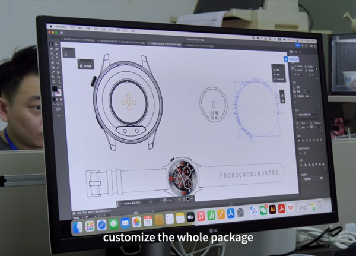
Task: Open Illustrator from the Dock
Action: (272, 209)
